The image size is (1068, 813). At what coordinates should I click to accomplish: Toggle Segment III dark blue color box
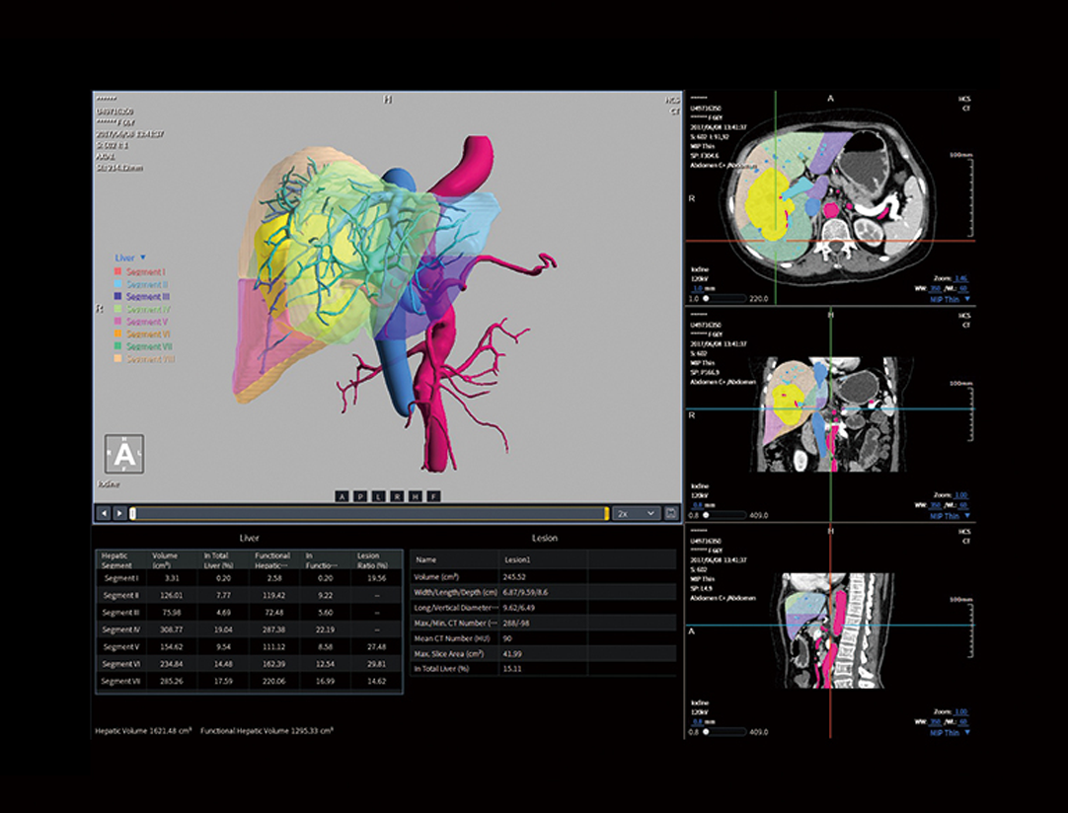[x=119, y=297]
